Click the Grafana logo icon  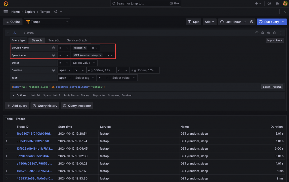click(6, 3)
